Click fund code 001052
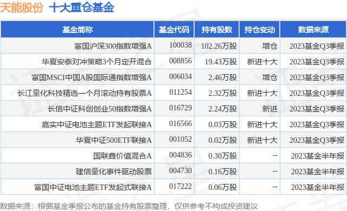Image resolution: width=347 pixels, height=211 pixels. coord(181,139)
